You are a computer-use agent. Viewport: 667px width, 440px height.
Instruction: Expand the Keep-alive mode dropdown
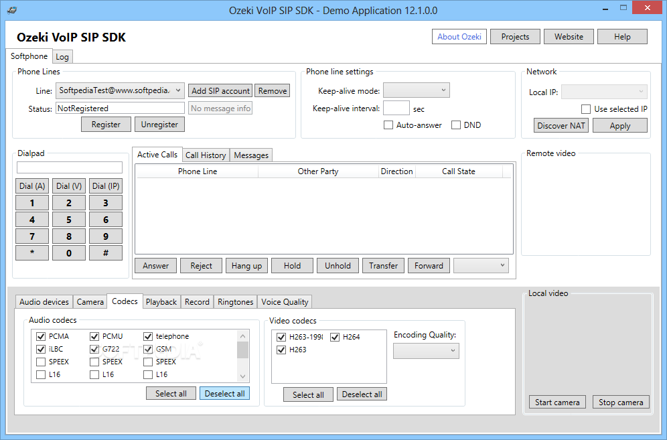pos(416,90)
